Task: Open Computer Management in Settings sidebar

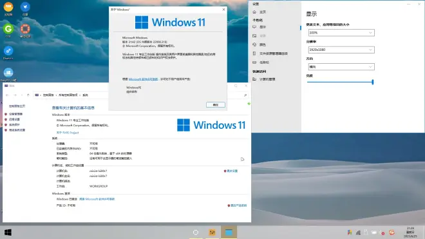Action: [x=264, y=79]
